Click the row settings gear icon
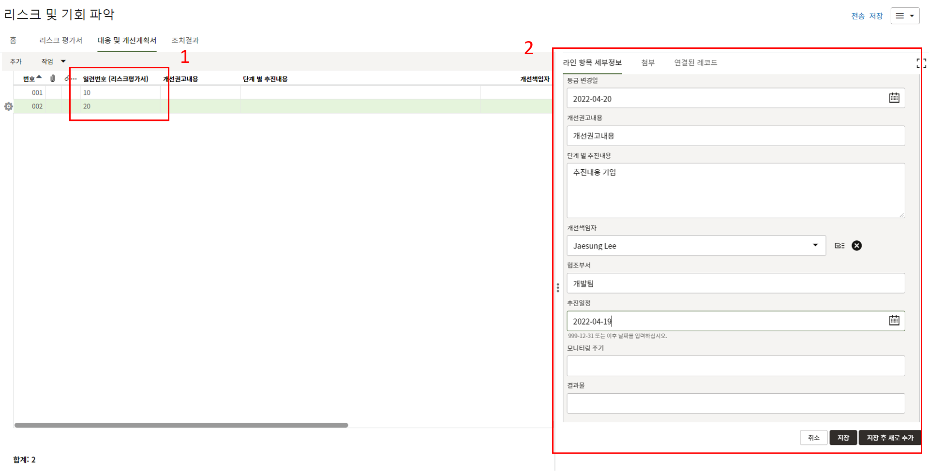 8,106
